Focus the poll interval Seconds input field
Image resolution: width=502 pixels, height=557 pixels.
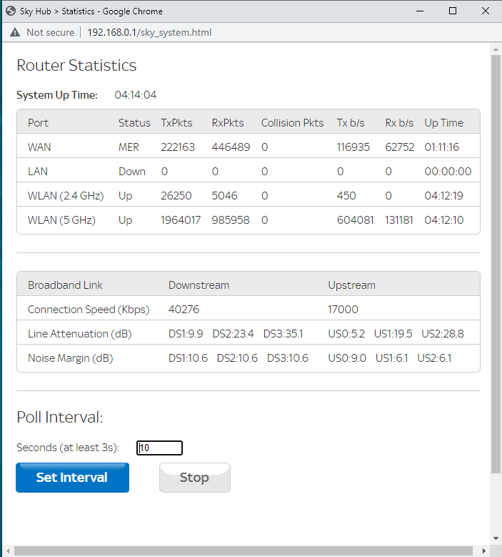160,448
